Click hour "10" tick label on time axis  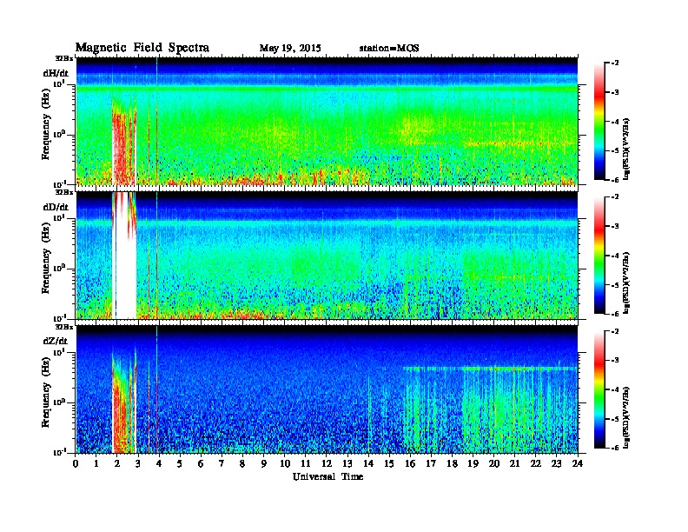click(x=285, y=463)
